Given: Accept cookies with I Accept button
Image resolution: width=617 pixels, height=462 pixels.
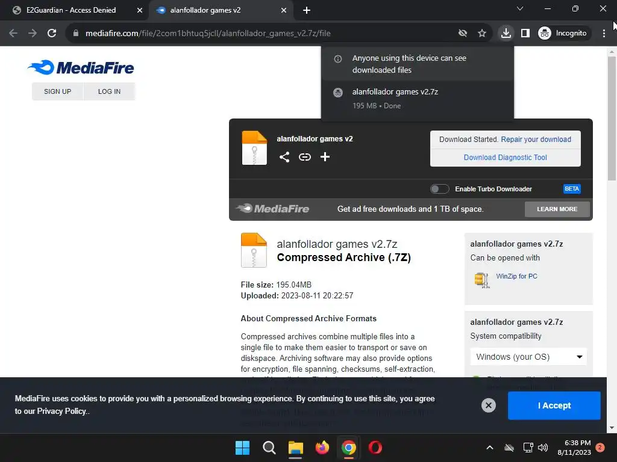Looking at the screenshot, I should (x=554, y=405).
